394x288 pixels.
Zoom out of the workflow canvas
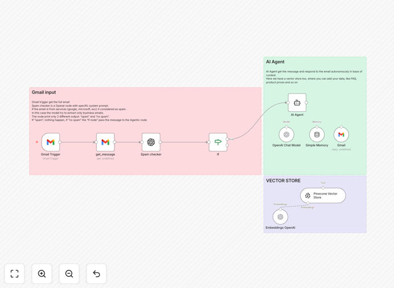coord(69,274)
